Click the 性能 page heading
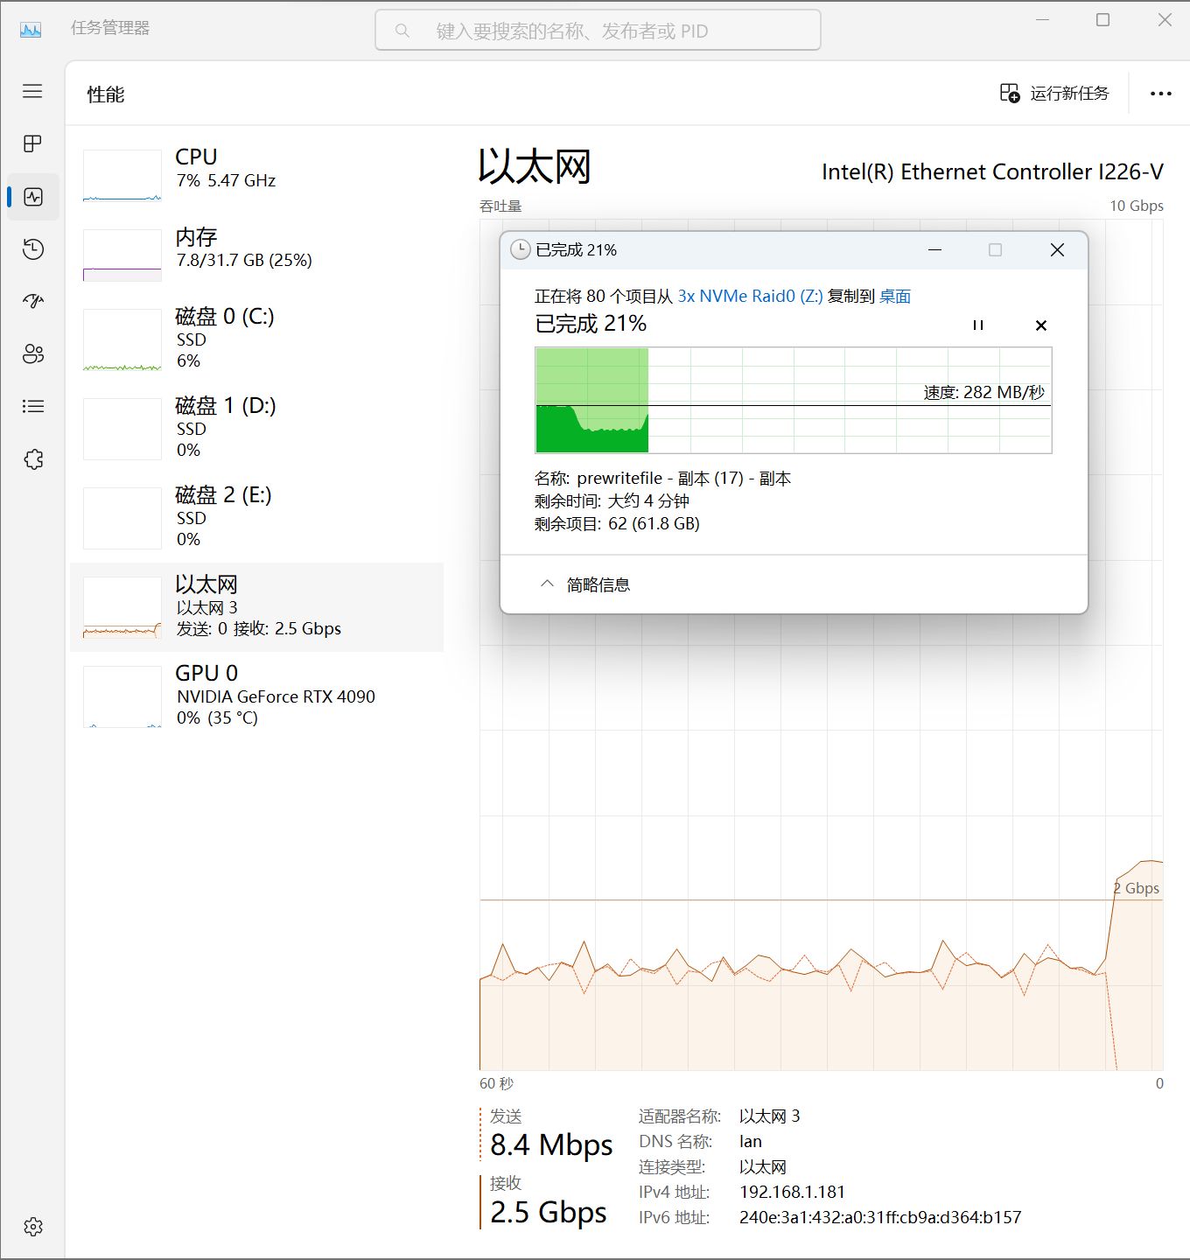This screenshot has height=1260, width=1190. tap(106, 94)
